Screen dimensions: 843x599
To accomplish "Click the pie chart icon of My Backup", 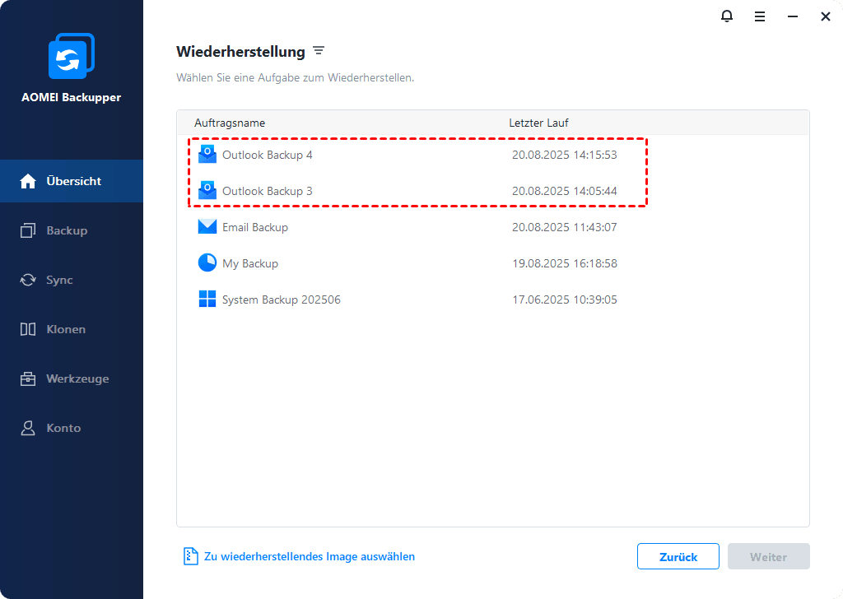I will click(x=207, y=262).
